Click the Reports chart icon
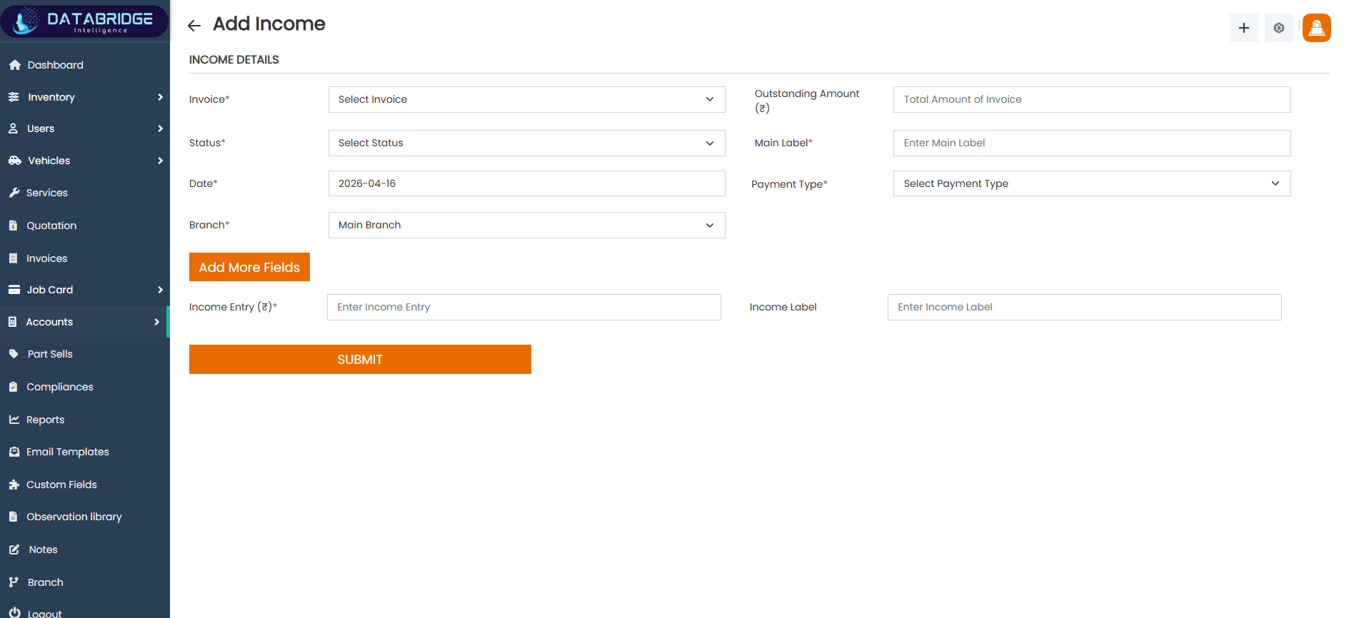The height and width of the screenshot is (618, 1369). tap(14, 420)
